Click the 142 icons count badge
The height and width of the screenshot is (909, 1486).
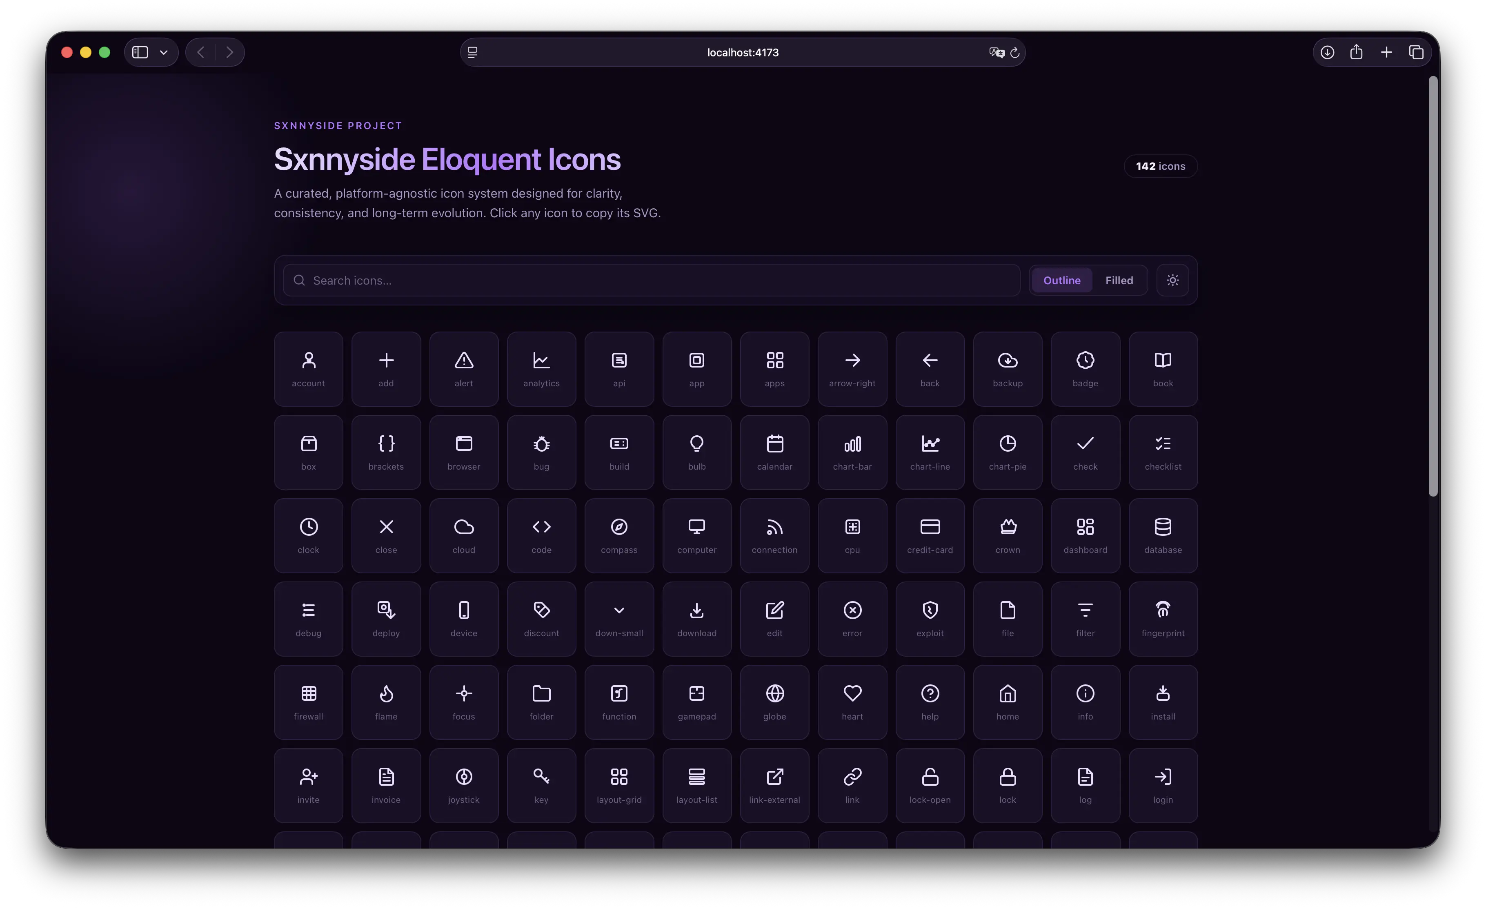[x=1160, y=166]
